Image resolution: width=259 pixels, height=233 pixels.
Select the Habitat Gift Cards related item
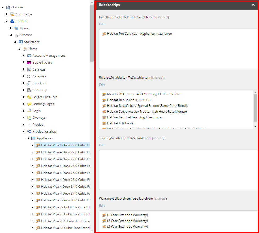(120, 123)
